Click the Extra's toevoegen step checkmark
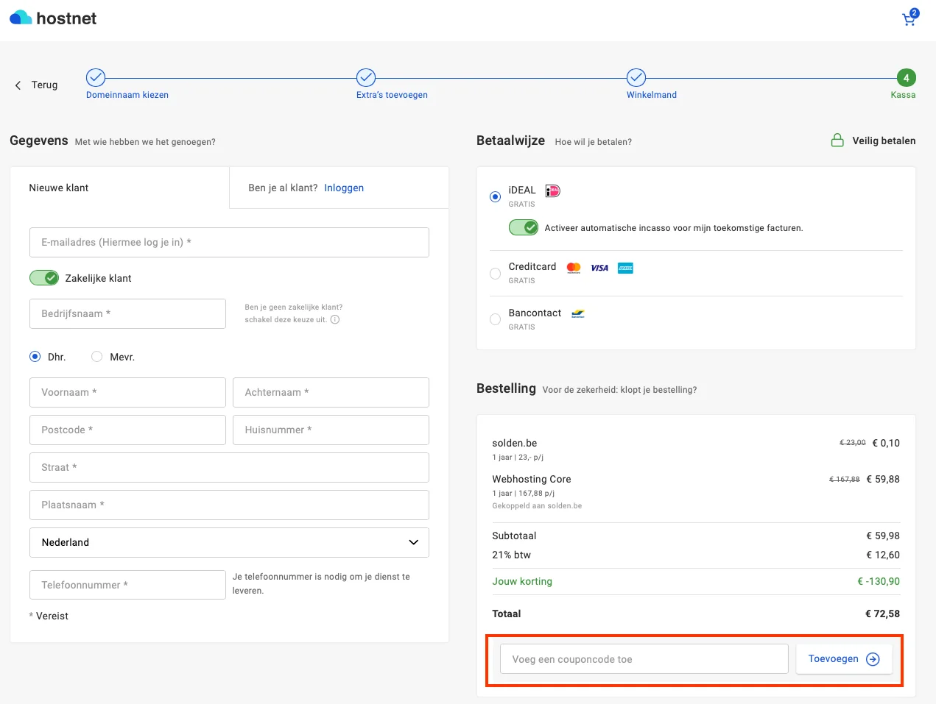 [366, 77]
